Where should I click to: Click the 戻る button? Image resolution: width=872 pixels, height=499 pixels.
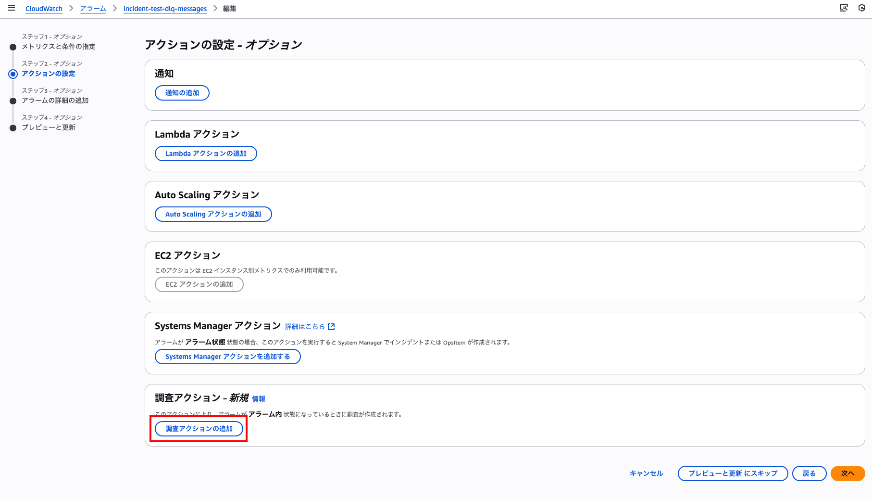coord(810,473)
